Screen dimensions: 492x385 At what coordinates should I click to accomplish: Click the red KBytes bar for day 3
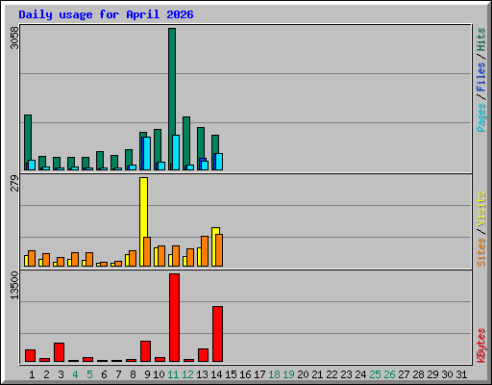(59, 352)
